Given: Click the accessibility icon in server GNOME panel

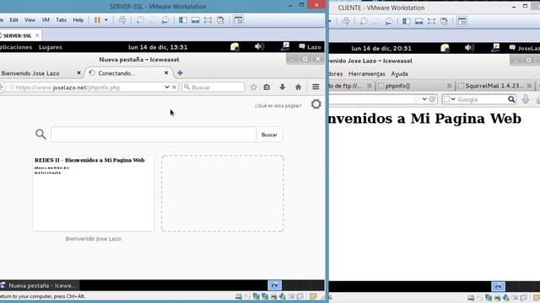Looking at the screenshot, I should click(x=285, y=47).
